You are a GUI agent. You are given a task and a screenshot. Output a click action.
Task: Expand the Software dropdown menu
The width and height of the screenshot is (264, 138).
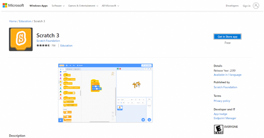pos(58,6)
